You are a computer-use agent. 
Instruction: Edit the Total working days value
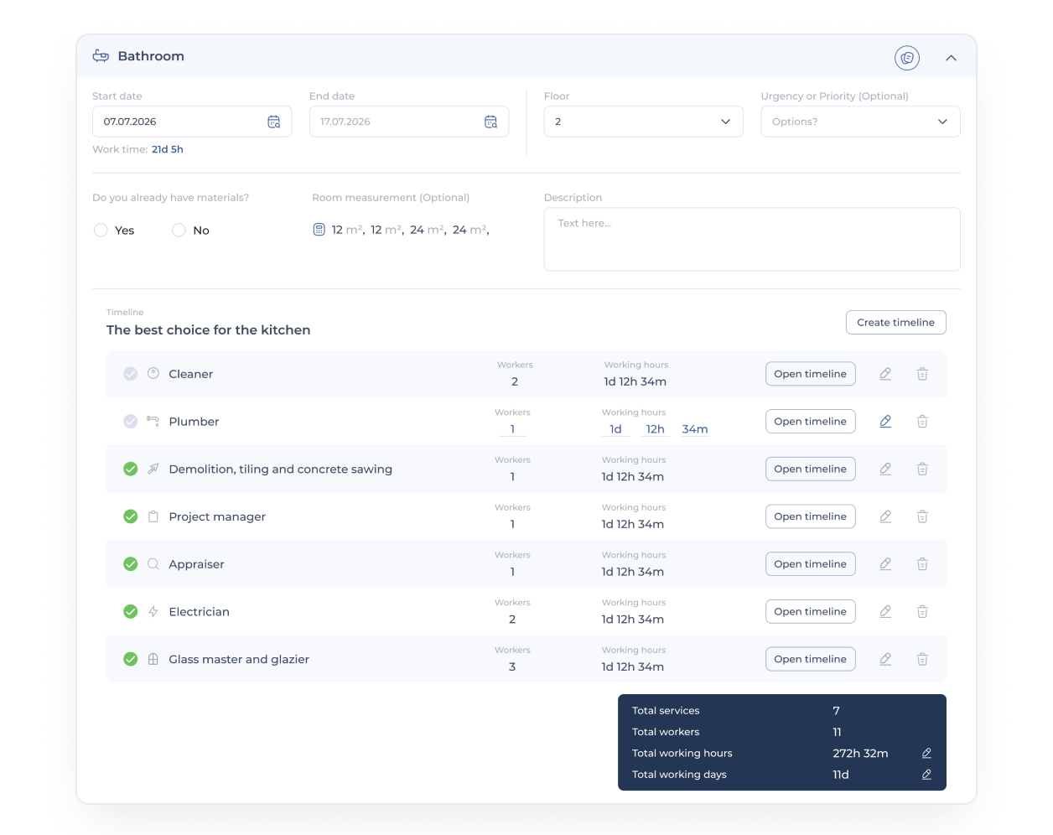[x=926, y=775]
